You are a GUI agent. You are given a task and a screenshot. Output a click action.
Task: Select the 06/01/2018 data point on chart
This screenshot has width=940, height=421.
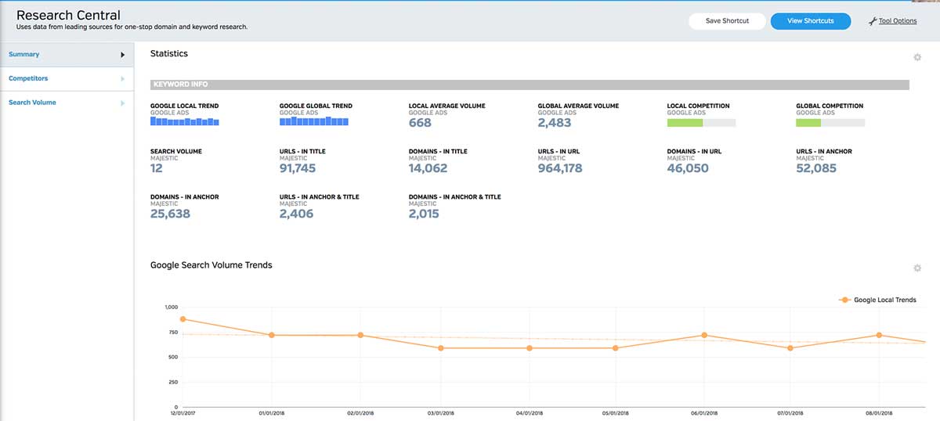704,335
